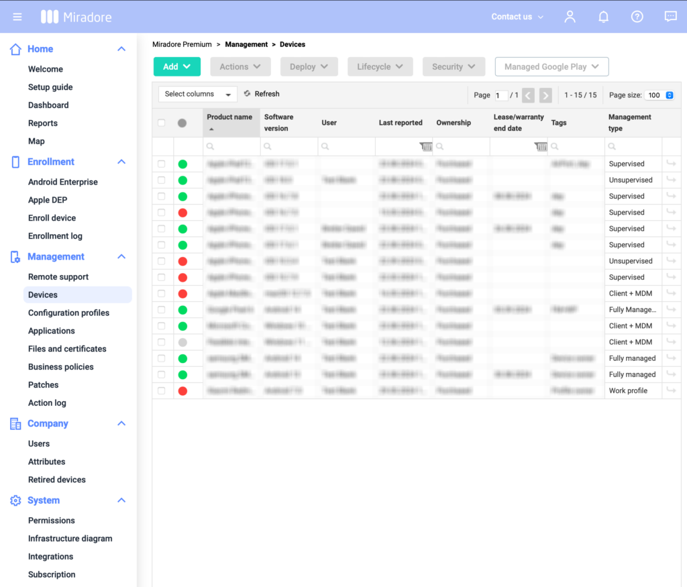687x587 pixels.
Task: Open the chat message icon
Action: coord(670,17)
